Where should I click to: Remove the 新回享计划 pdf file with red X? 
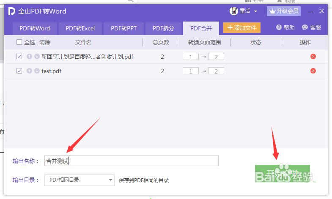coord(313,57)
